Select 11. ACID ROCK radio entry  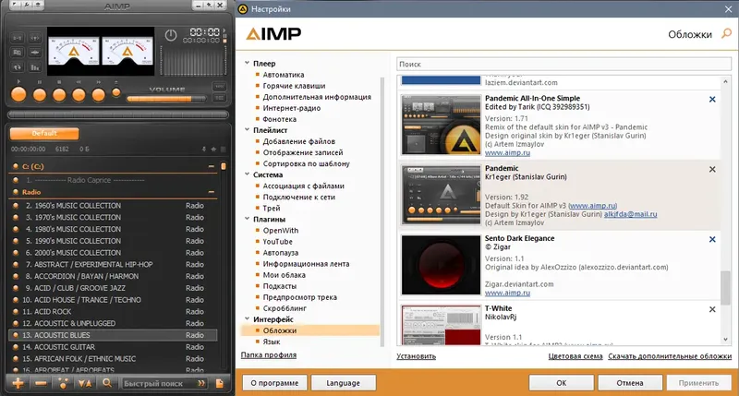coord(113,312)
